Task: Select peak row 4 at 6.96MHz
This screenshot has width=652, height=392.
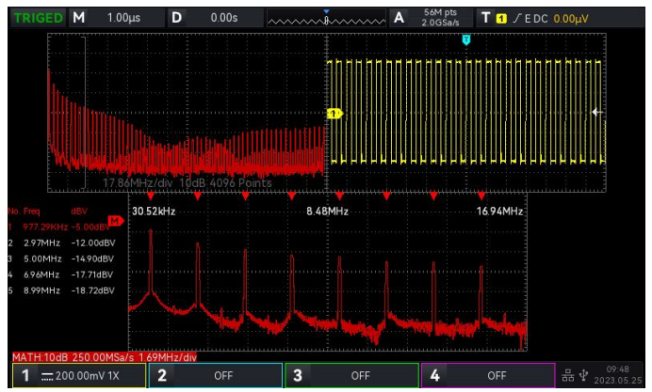Action: (61, 274)
